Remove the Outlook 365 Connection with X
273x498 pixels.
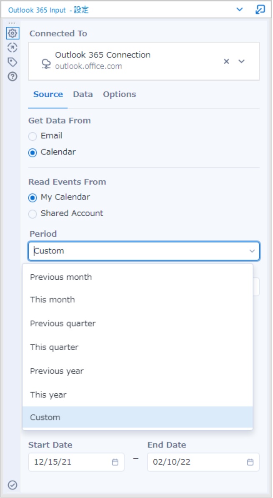(x=226, y=61)
